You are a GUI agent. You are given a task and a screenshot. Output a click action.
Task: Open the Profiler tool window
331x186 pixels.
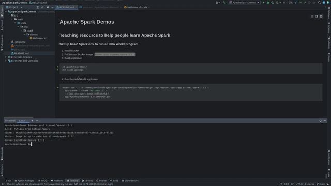(101, 181)
